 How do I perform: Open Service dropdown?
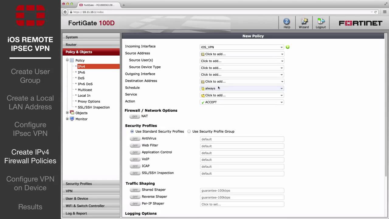[x=242, y=95]
